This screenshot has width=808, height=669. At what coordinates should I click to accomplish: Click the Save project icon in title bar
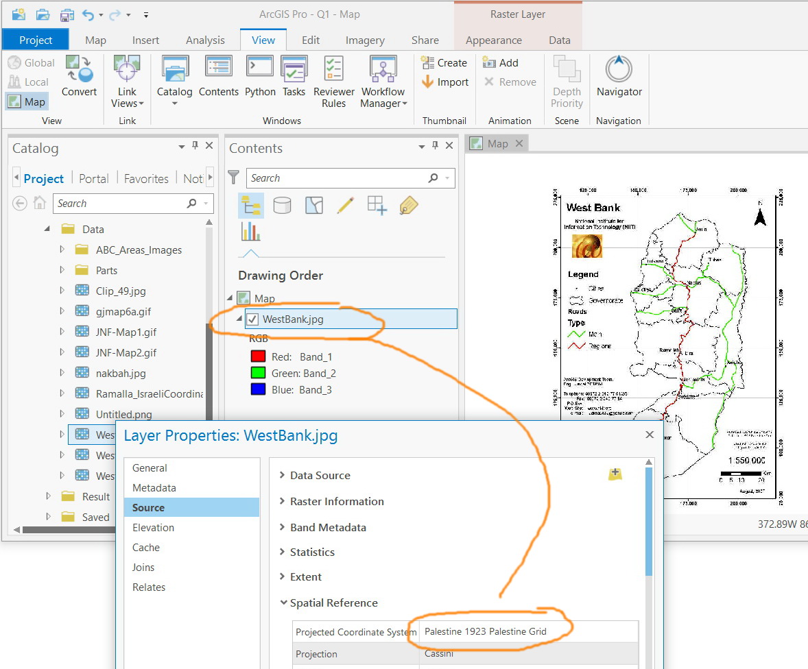coord(67,15)
